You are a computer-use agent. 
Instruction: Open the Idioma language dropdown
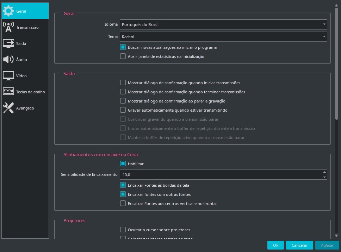(223, 25)
